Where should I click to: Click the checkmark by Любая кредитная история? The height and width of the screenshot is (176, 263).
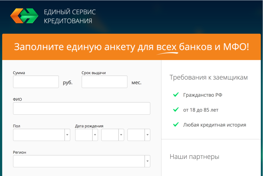[176, 125]
